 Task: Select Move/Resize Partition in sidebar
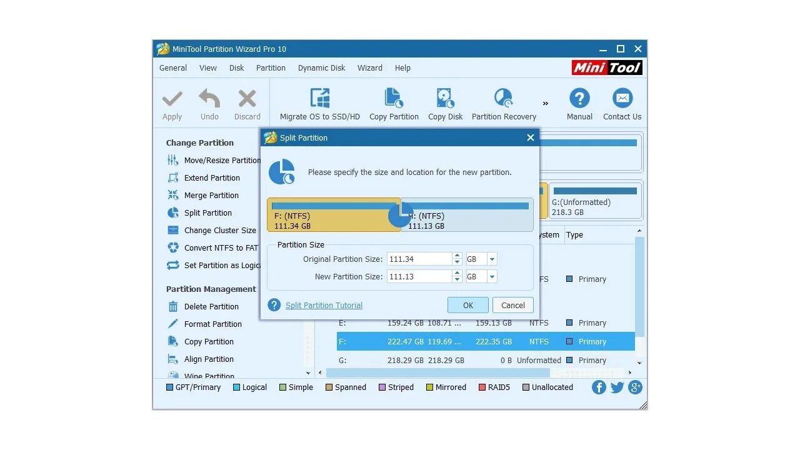point(214,161)
